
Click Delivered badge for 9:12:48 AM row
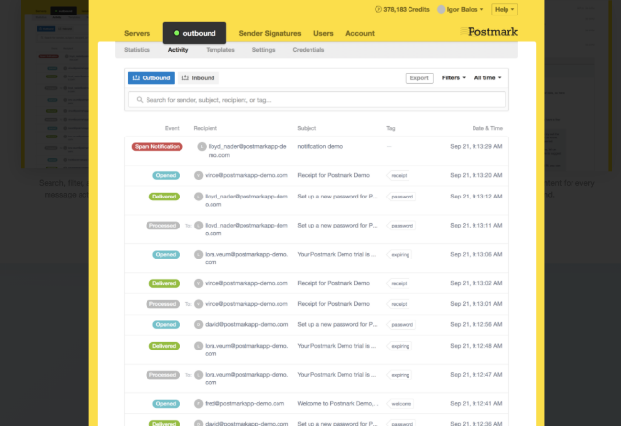164,346
